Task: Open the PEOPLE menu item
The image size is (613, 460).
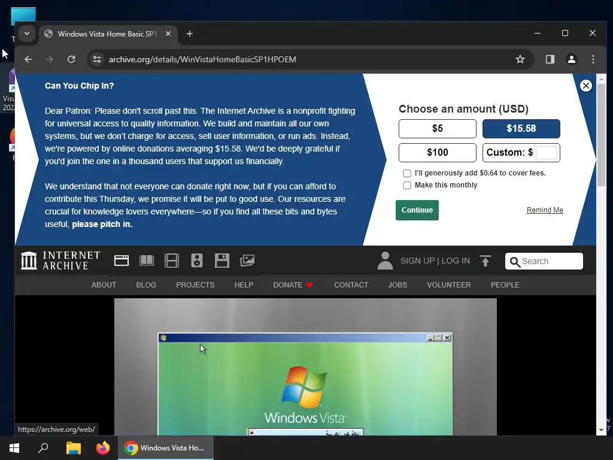Action: click(505, 285)
